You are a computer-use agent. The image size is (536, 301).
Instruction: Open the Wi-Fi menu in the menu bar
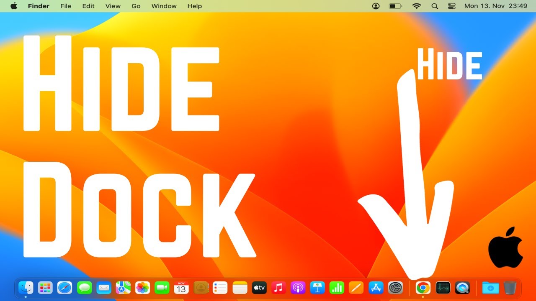(x=416, y=6)
